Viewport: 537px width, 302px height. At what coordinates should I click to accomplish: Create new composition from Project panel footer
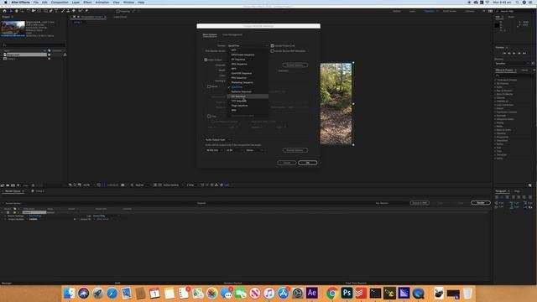pyautogui.click(x=13, y=185)
